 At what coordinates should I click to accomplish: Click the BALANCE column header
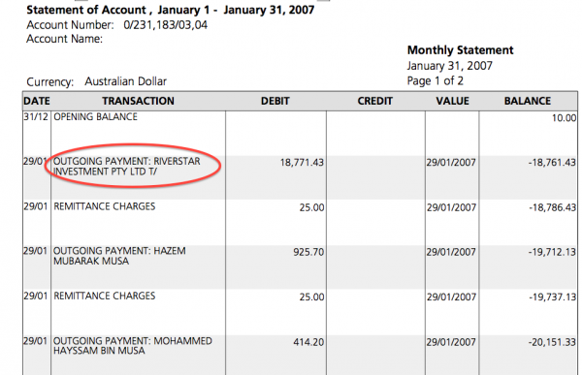click(x=528, y=101)
